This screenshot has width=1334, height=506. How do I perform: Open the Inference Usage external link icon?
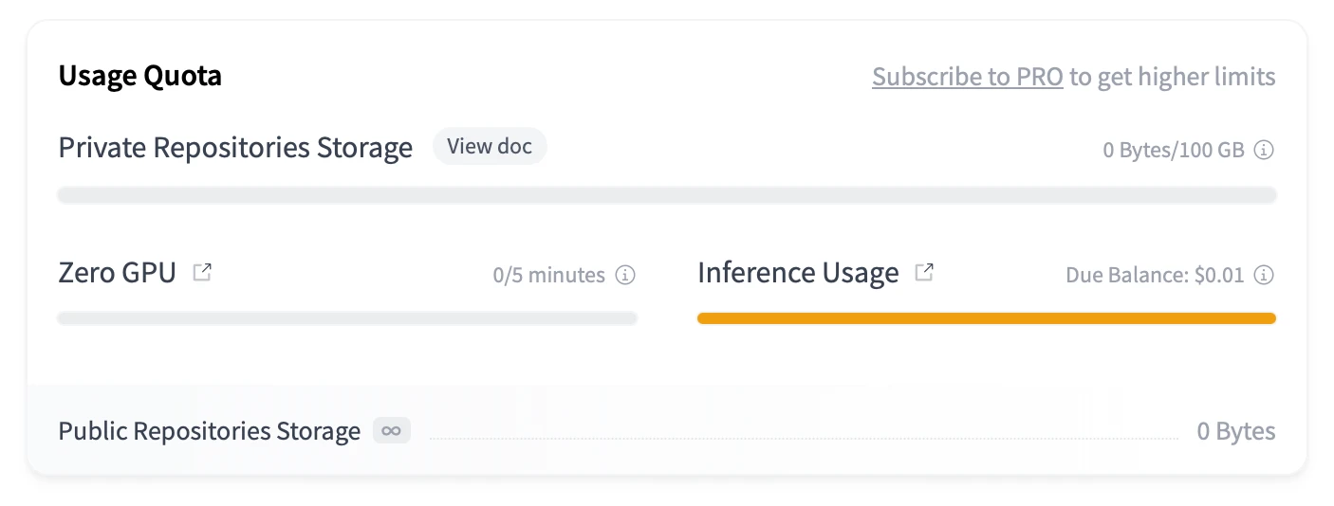[x=924, y=273]
